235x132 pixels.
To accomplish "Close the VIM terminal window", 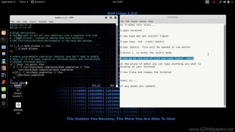I will [115, 18].
